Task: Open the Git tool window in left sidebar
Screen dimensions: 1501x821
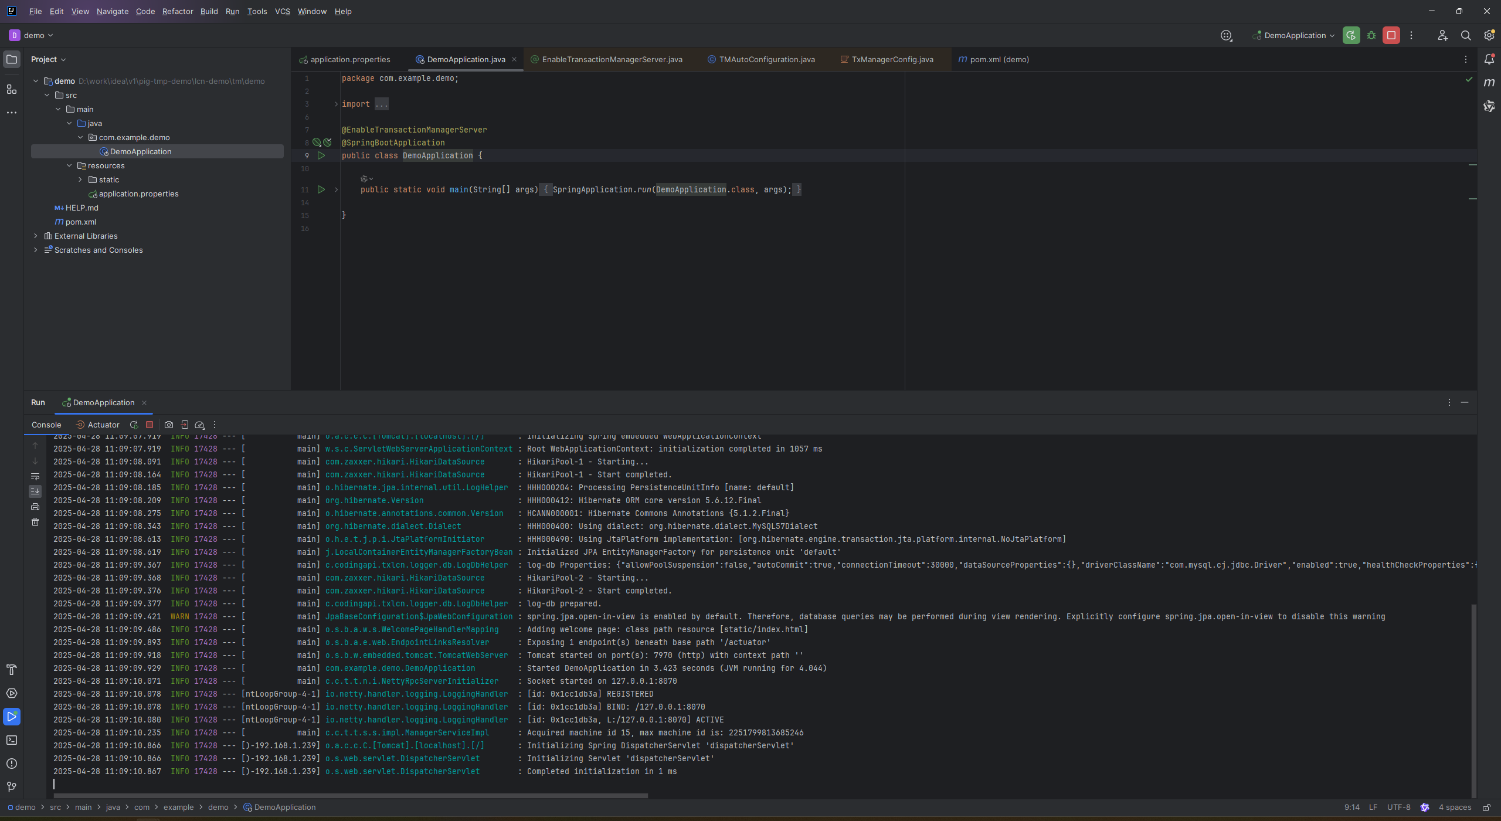Action: coord(12,787)
